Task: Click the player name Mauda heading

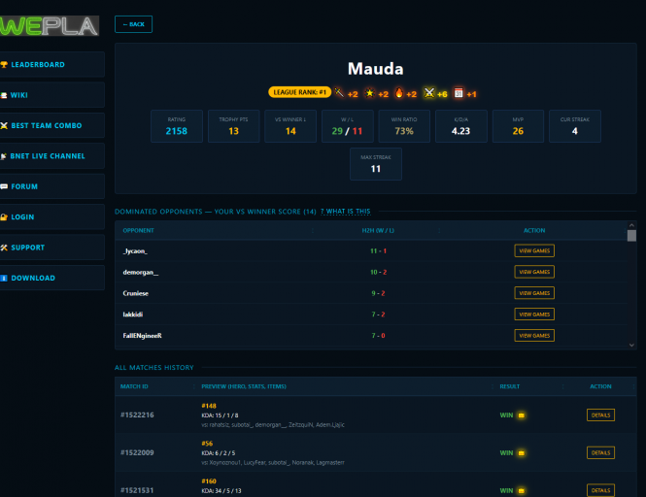Action: [x=376, y=69]
